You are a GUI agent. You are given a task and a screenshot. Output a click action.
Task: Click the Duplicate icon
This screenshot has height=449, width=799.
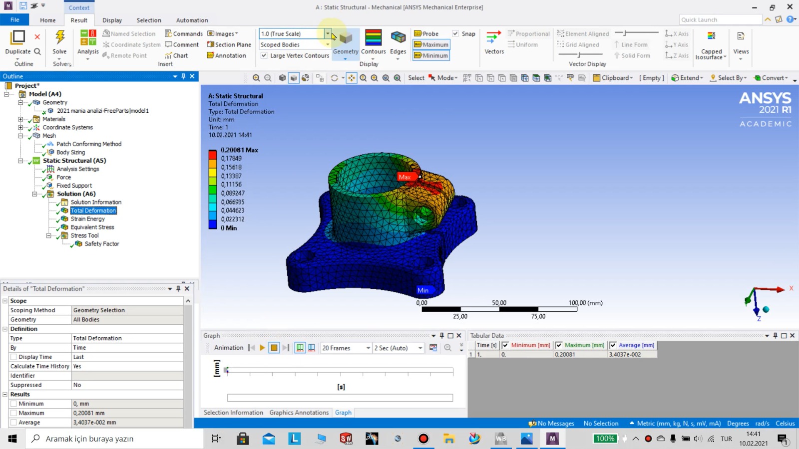pyautogui.click(x=18, y=37)
